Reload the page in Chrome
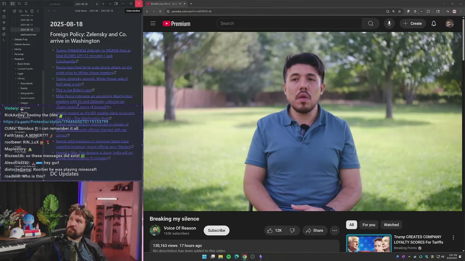Screen dimensions: 465x261 160,11
